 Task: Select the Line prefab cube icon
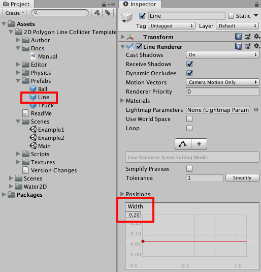[x=33, y=97]
